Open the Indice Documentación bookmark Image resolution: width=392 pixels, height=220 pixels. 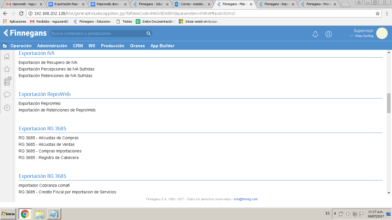pos(155,21)
